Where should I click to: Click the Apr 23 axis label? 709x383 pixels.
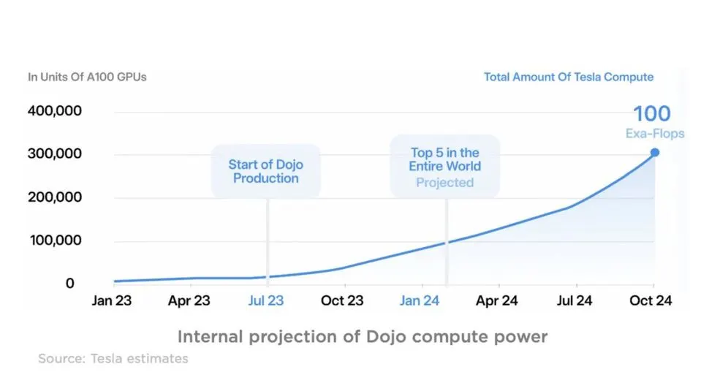(189, 300)
